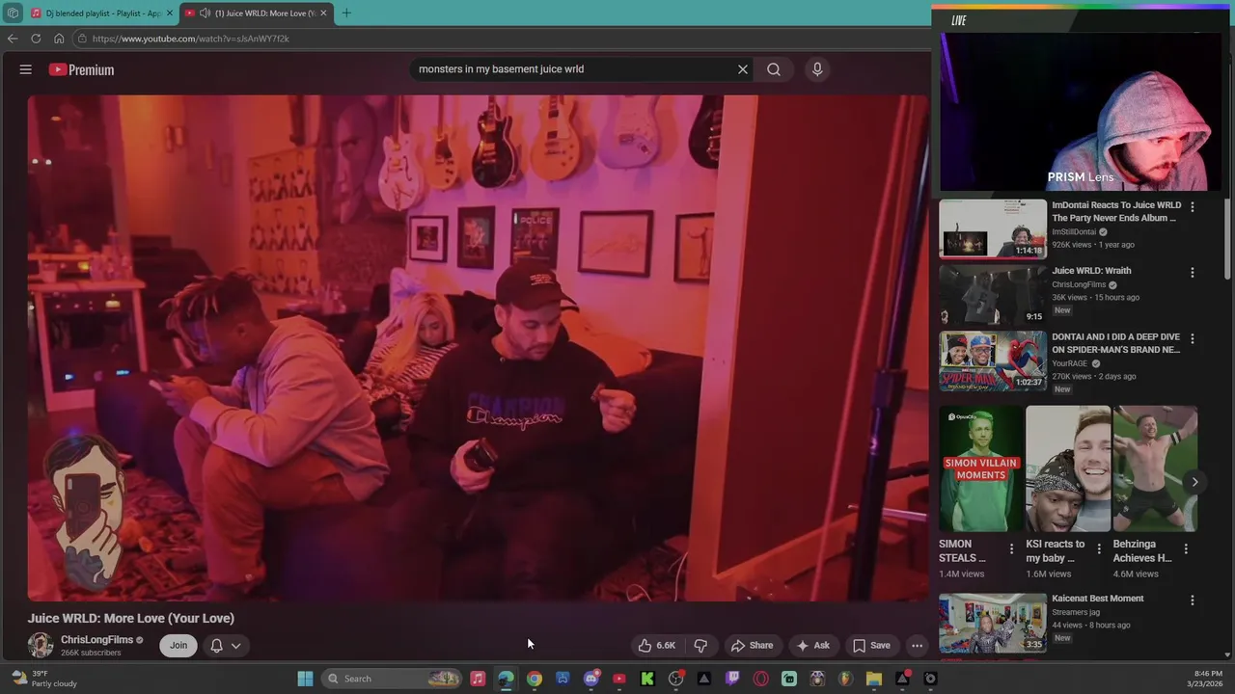Start voice search with the microphone icon
Viewport: 1235px width, 694px height.
817,69
